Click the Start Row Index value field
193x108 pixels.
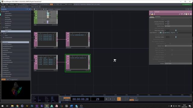tap(167, 31)
